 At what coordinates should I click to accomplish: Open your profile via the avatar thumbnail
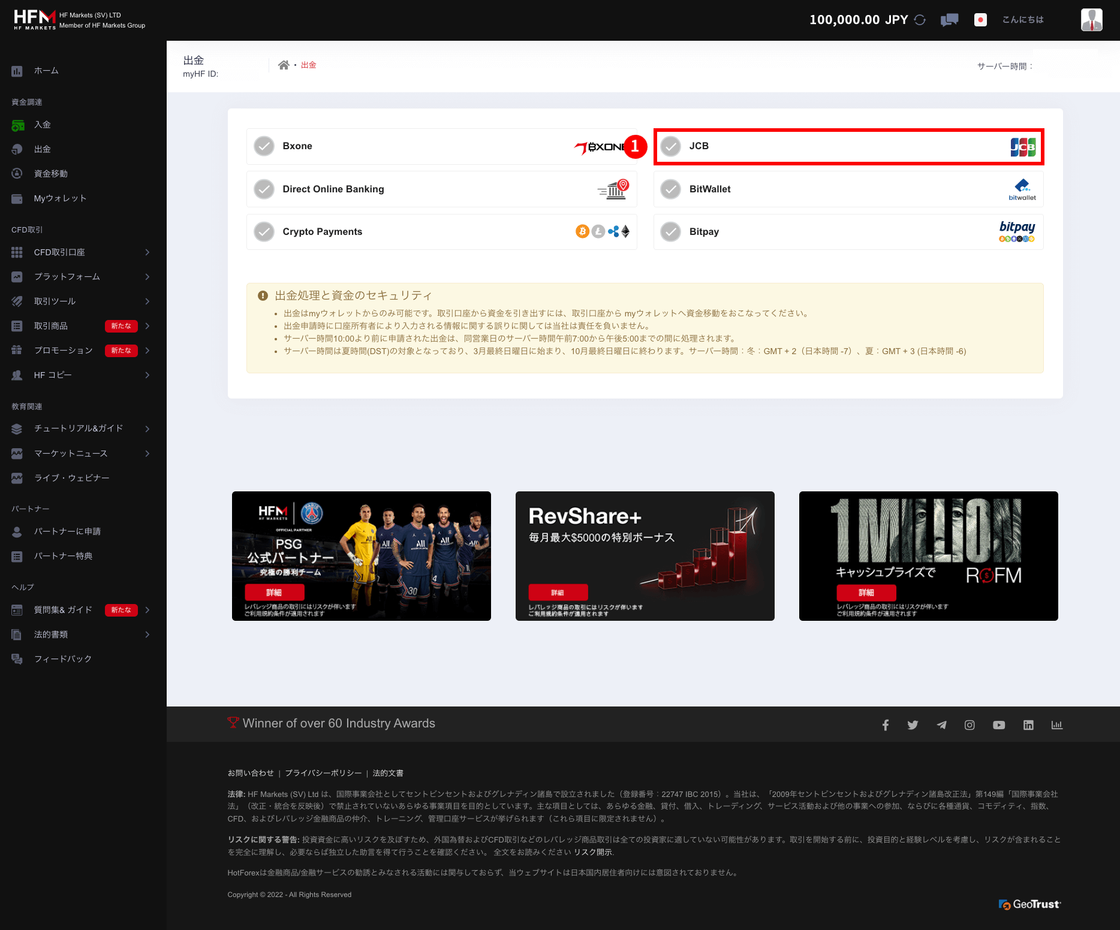(1091, 19)
